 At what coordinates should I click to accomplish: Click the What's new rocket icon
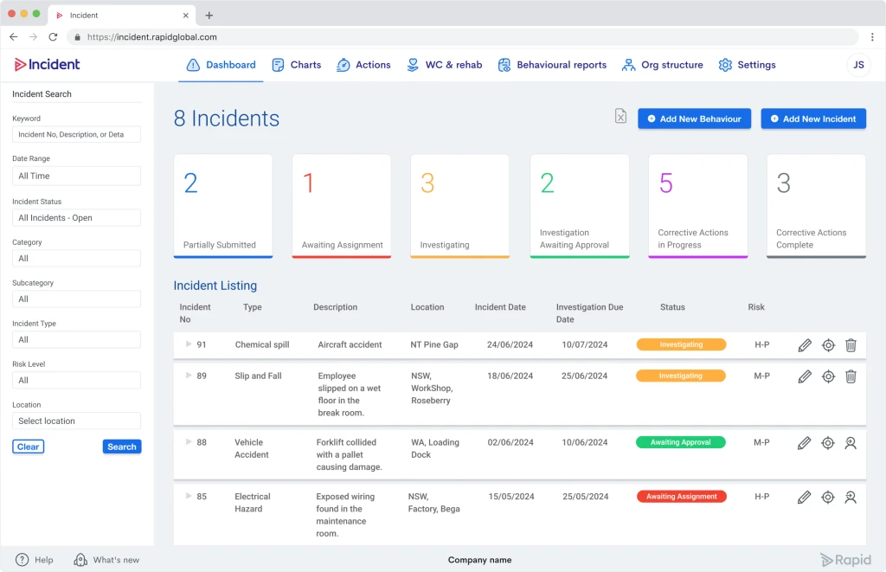point(80,560)
